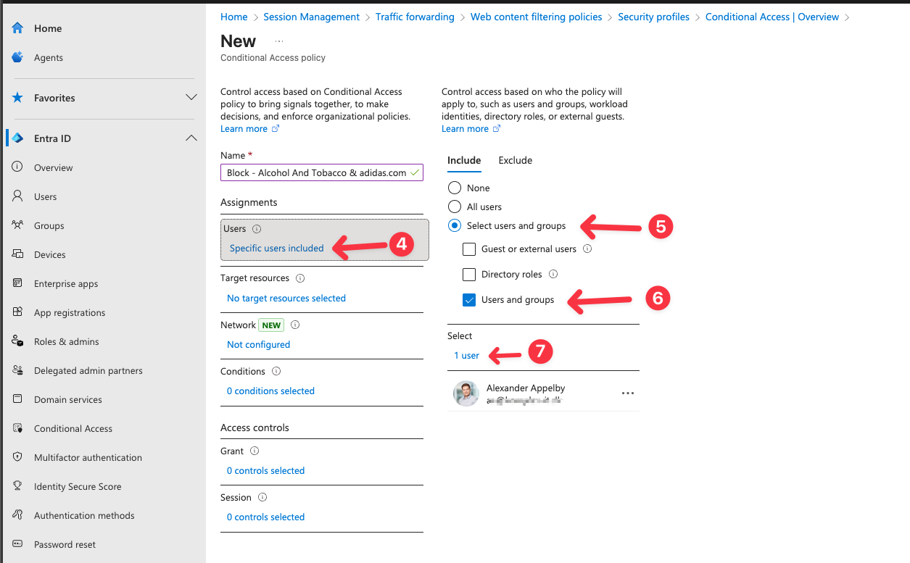Open Identity Secure Score trophy icon

pos(17,486)
